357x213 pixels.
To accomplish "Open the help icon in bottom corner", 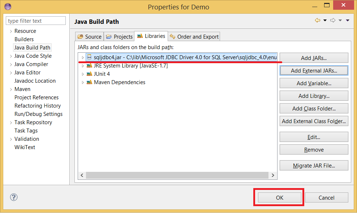I will [x=13, y=197].
